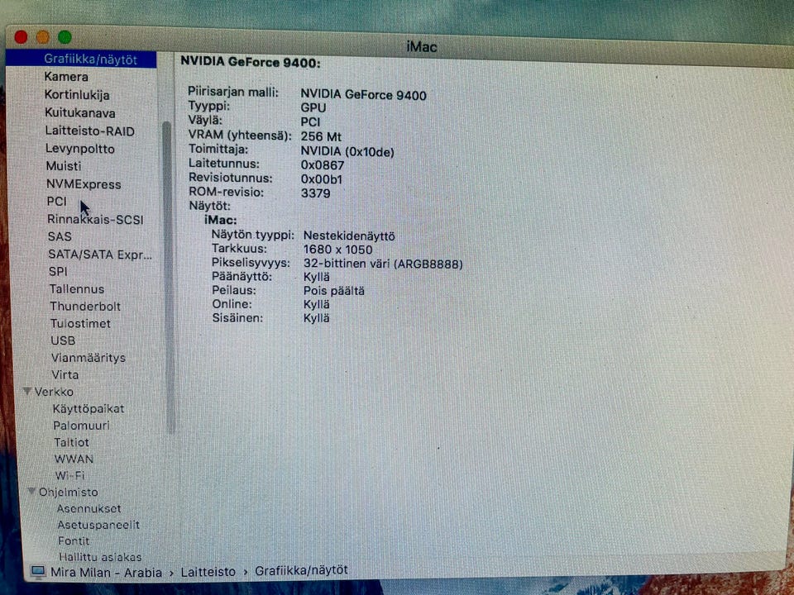Click VRAM value '256 Mt'
Viewport: 794px width, 595px height.
[321, 136]
